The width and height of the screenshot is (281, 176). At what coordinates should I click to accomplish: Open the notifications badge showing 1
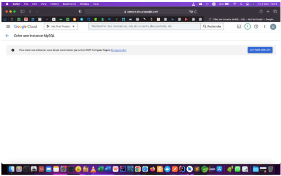pyautogui.click(x=247, y=27)
